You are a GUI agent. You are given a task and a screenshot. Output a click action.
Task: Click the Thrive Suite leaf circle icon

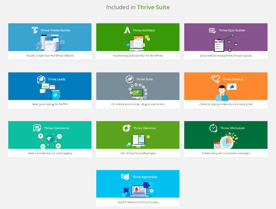pyautogui.click(x=130, y=79)
